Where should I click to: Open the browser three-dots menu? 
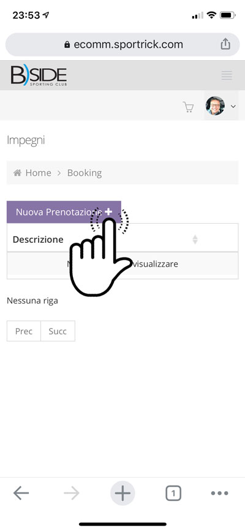(x=220, y=493)
